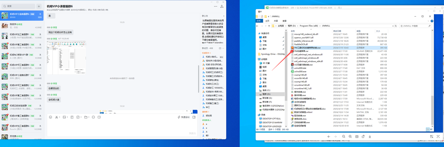Click the plus button beside the search box
Screen dimensions: 444x147
[39, 6]
